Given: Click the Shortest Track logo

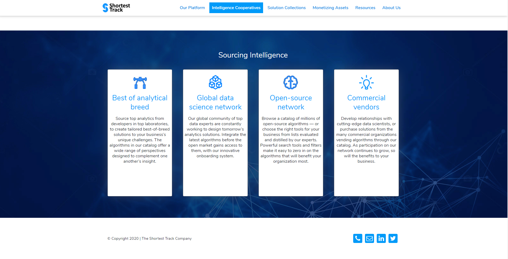Looking at the screenshot, I should (x=116, y=8).
